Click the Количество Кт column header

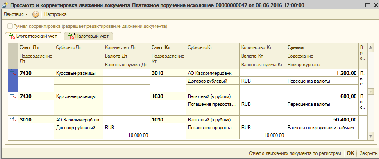point(263,47)
